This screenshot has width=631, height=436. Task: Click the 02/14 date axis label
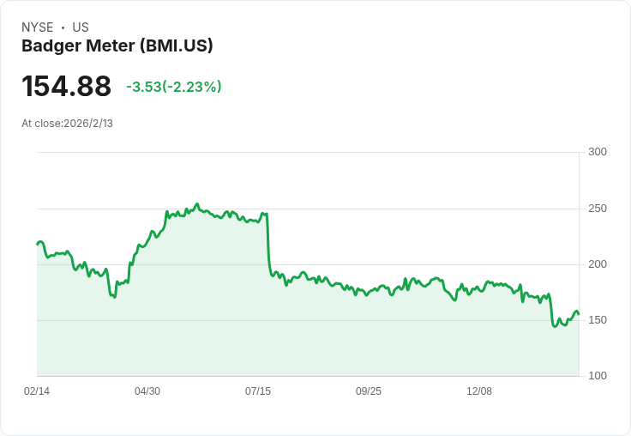pos(37,391)
